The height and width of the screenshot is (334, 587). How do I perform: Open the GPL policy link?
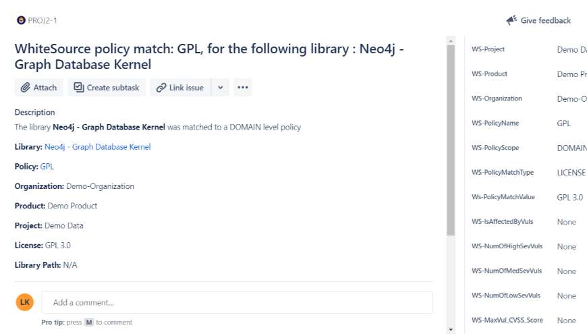(x=47, y=166)
